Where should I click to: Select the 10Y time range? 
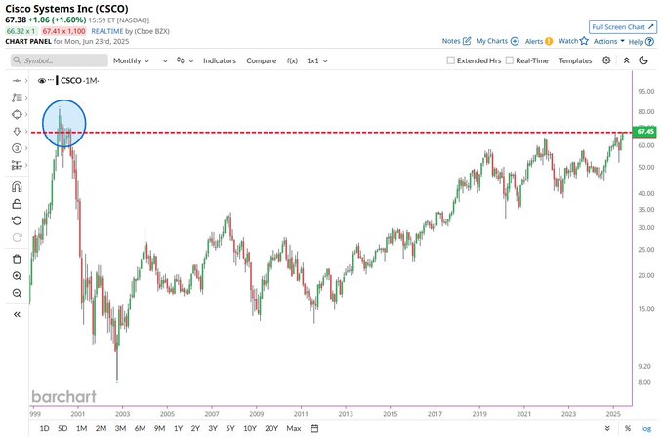pos(250,428)
